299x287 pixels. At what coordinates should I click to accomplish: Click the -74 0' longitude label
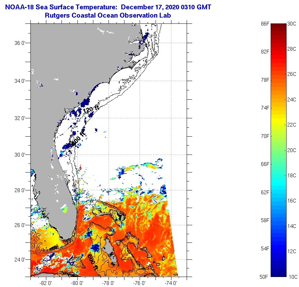click(170, 283)
